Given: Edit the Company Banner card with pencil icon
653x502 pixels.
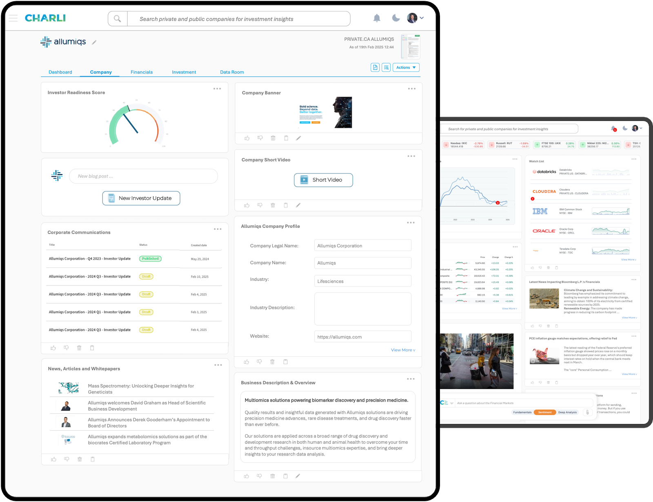Looking at the screenshot, I should pyautogui.click(x=298, y=138).
